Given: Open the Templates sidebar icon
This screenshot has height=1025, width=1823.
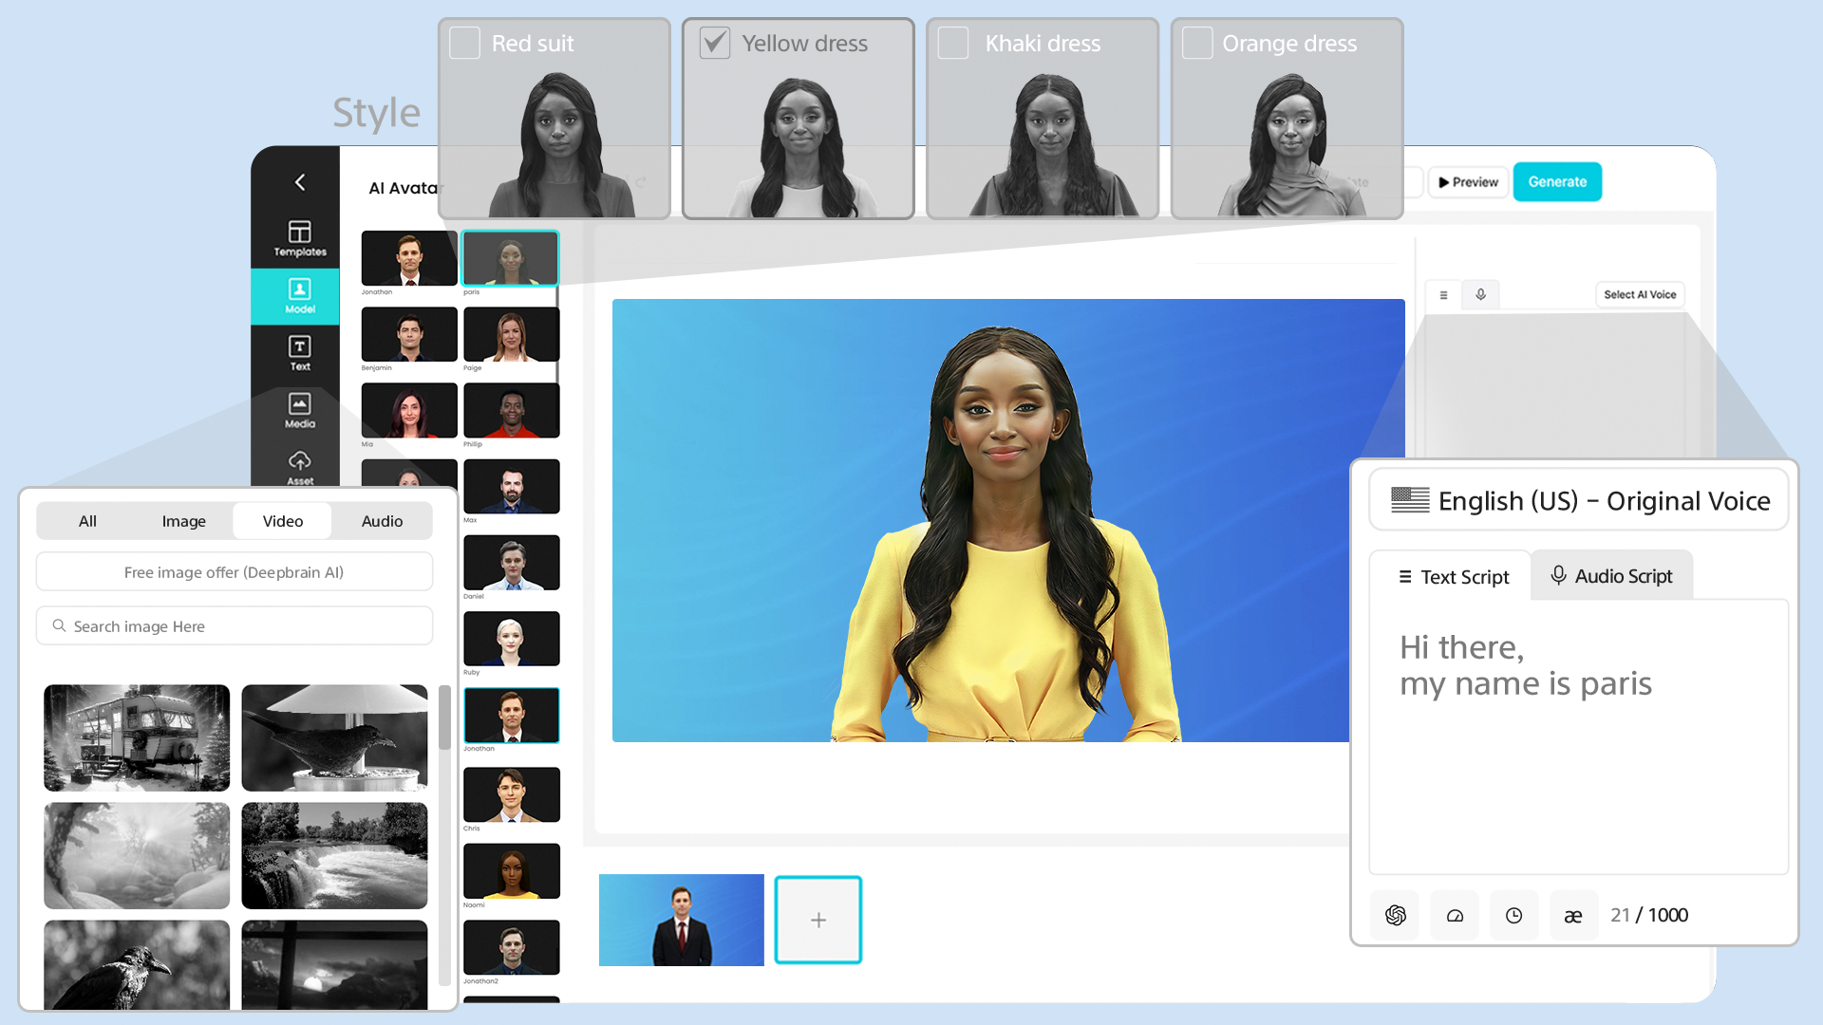Looking at the screenshot, I should click(x=300, y=238).
